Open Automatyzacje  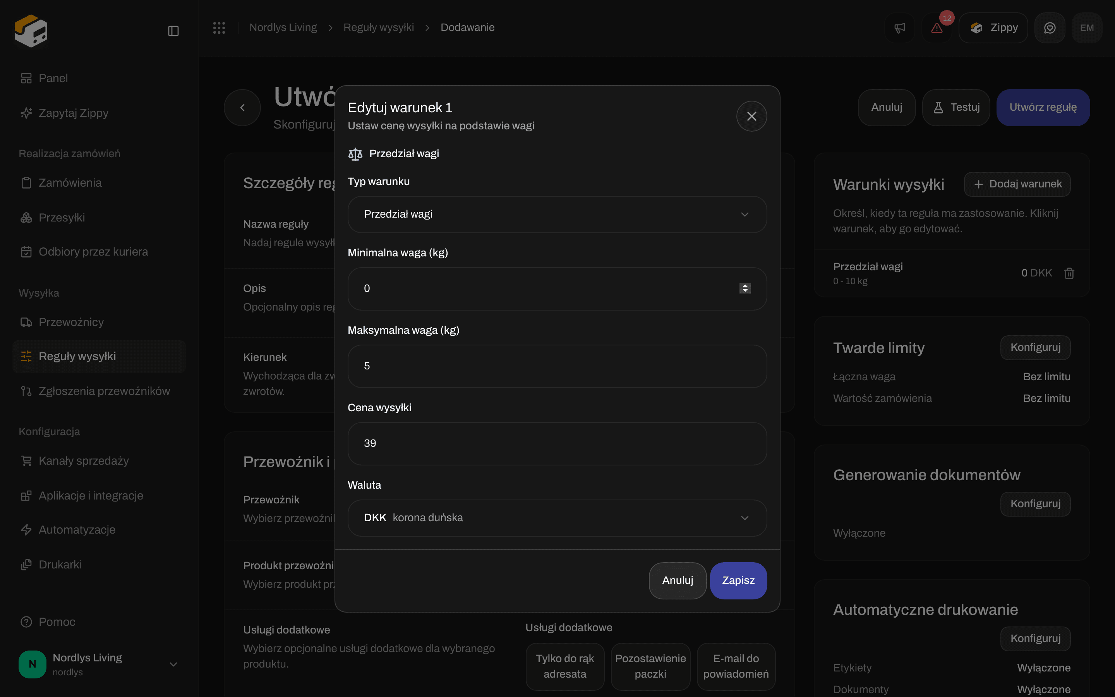(x=99, y=530)
